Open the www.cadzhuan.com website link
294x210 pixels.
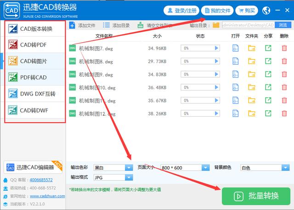coord(47,196)
